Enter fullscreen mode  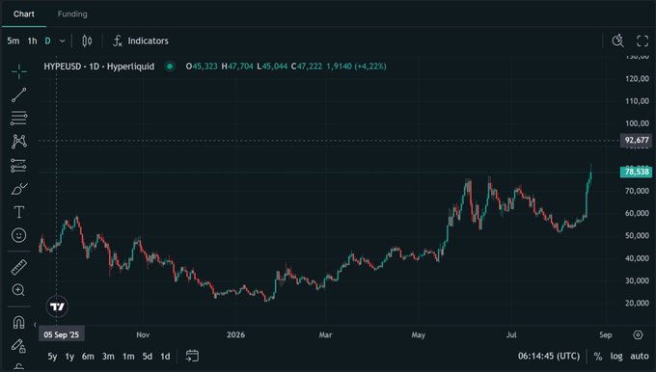coord(642,40)
